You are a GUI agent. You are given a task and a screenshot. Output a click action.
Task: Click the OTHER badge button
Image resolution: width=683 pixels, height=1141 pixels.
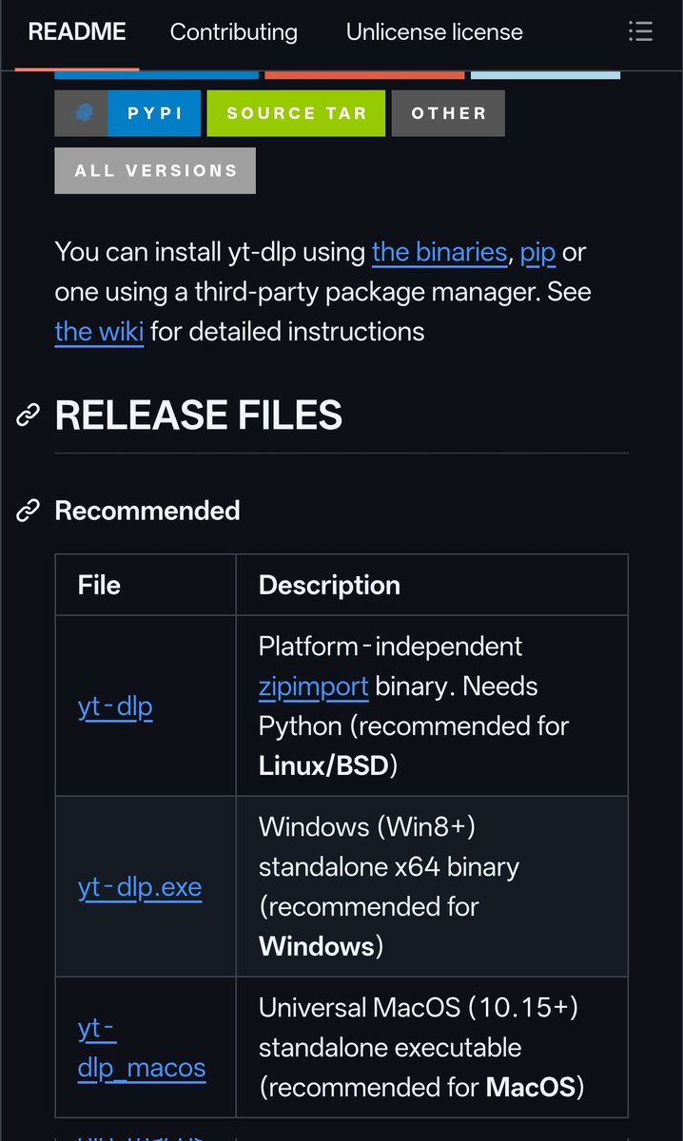[448, 113]
